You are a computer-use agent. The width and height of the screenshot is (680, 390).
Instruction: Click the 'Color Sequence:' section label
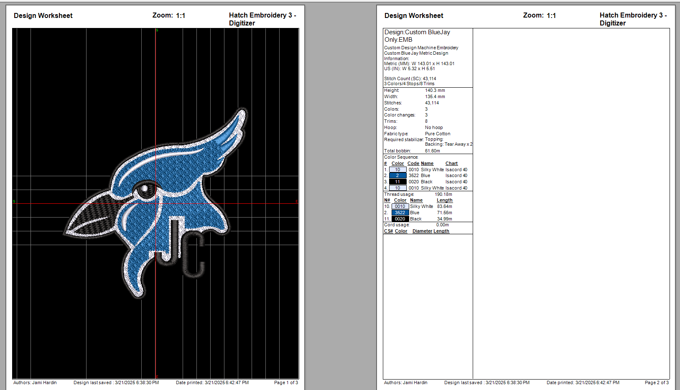click(401, 157)
